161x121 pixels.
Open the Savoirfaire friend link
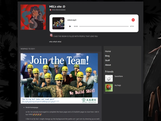119,76
